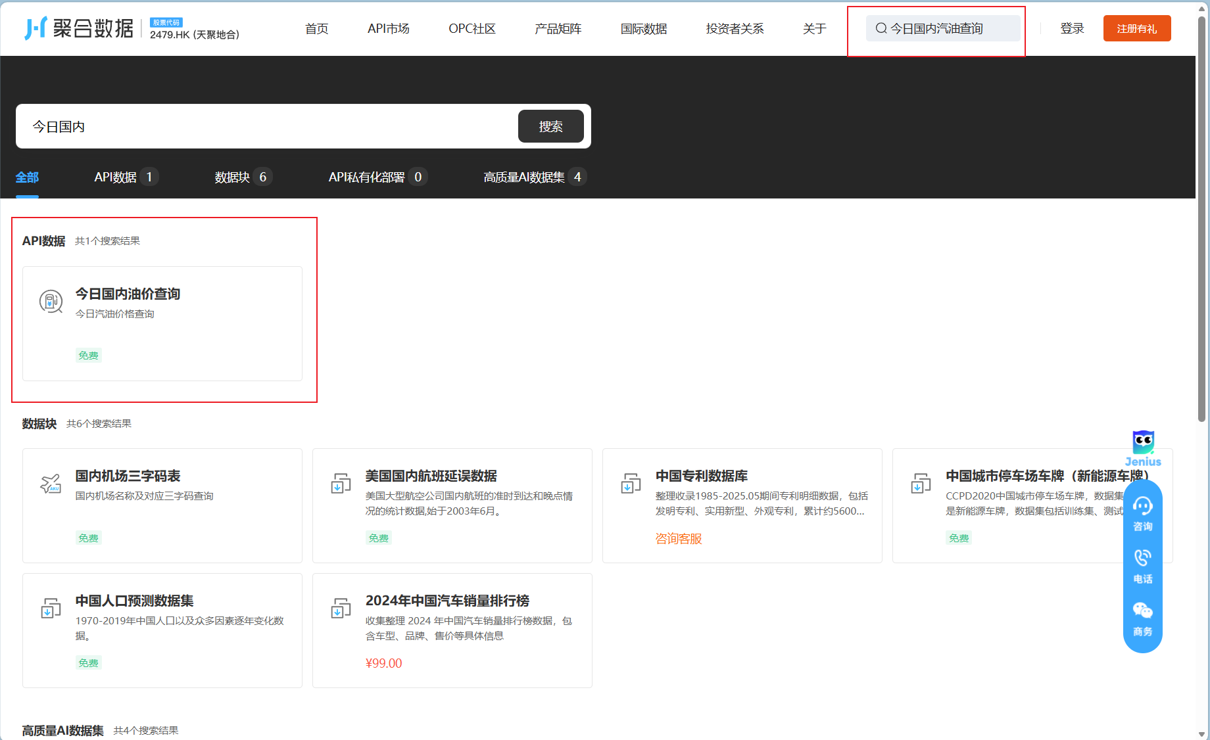The image size is (1210, 740).
Task: Switch to the 高质量AI数据集 tab
Action: [x=523, y=176]
